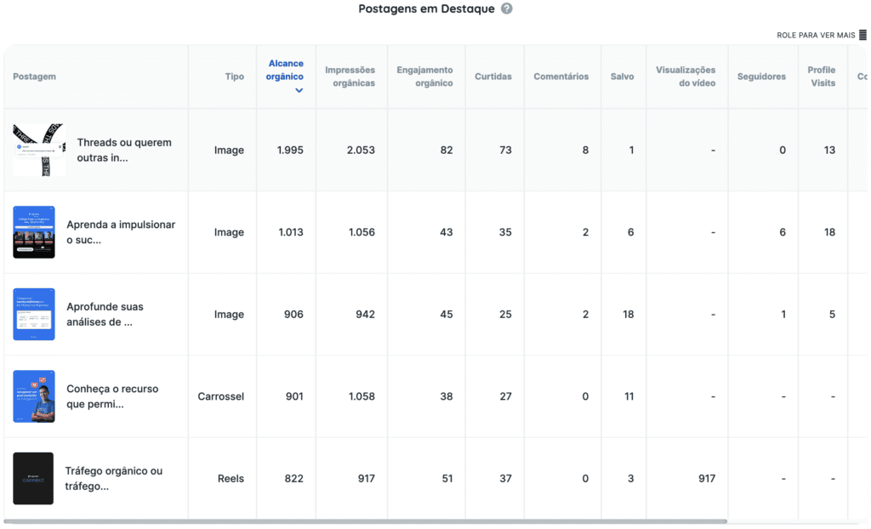Click the Aprofunde suas análises thumbnail
This screenshot has width=871, height=529.
coord(33,314)
